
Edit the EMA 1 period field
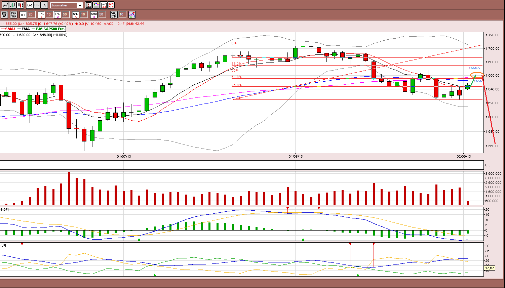coord(49,14)
